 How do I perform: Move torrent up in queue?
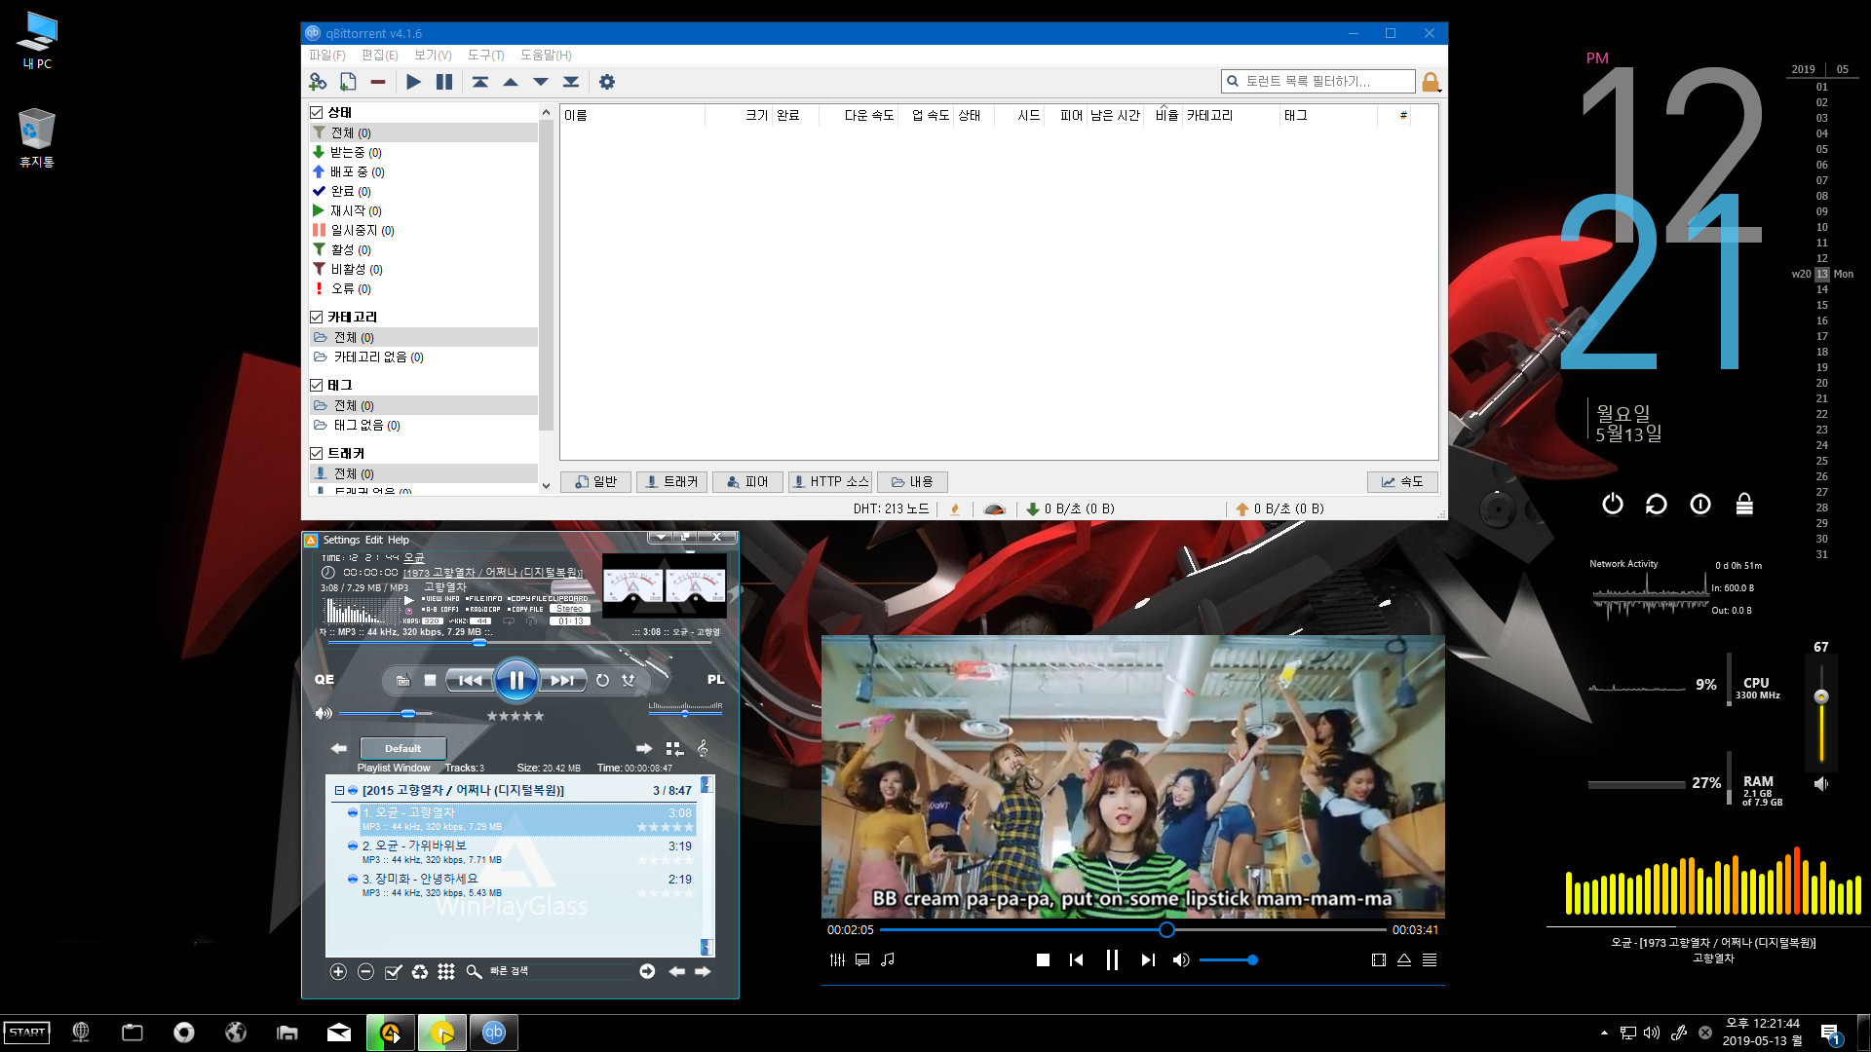coord(511,82)
